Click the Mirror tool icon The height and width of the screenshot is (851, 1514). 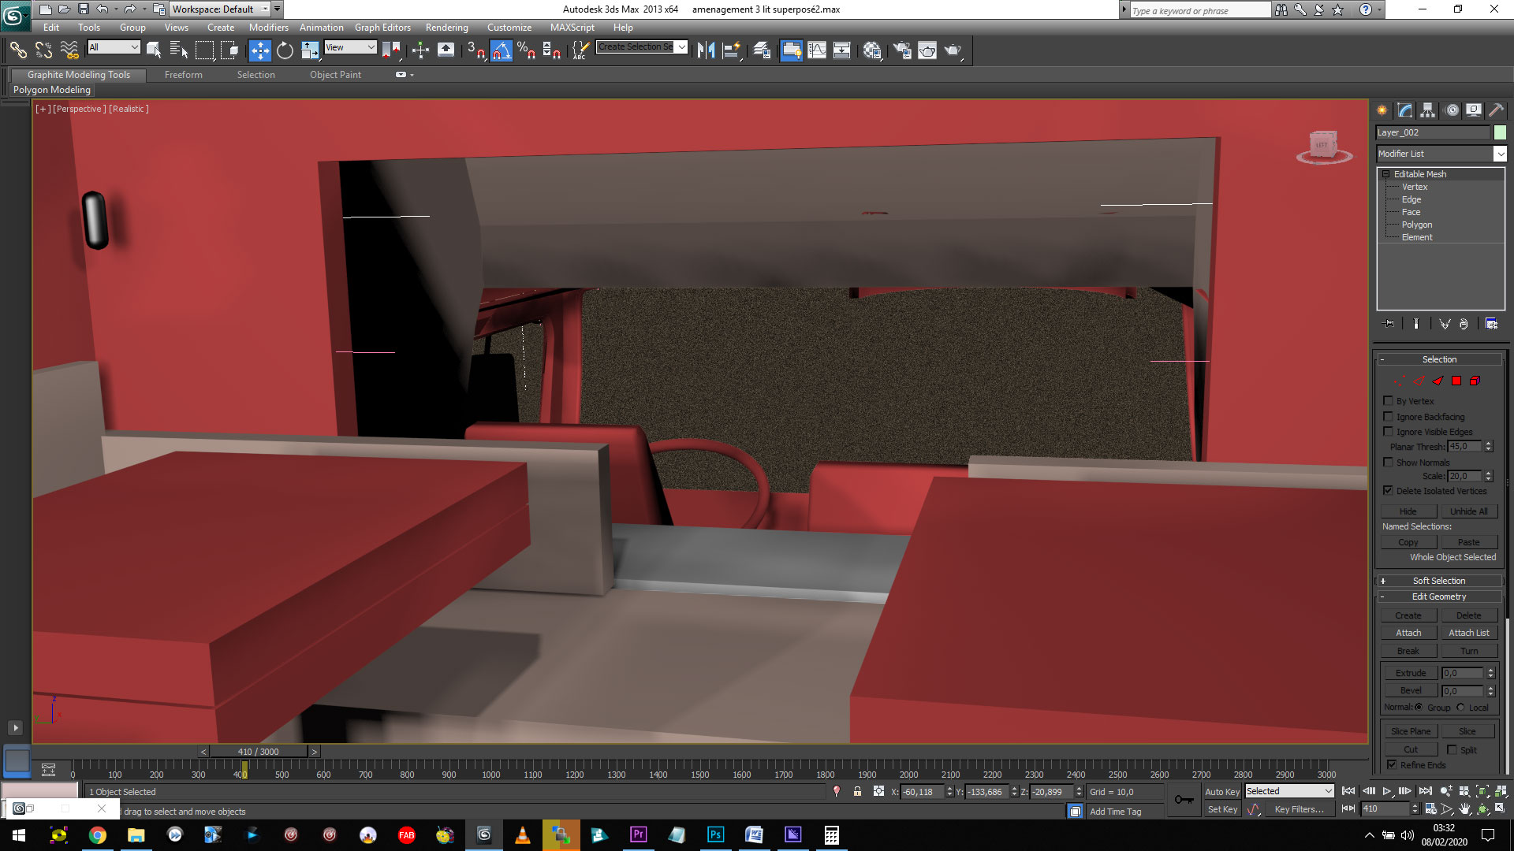point(706,50)
